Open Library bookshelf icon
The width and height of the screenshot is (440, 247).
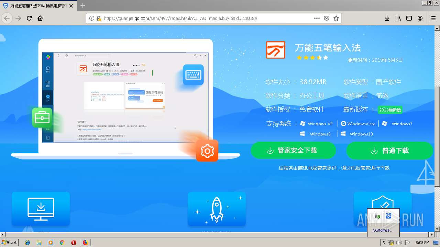click(398, 18)
